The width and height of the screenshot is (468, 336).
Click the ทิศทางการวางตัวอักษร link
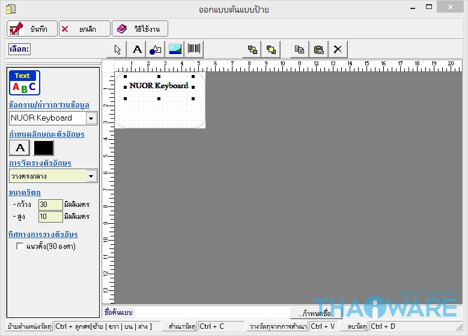click(x=43, y=235)
